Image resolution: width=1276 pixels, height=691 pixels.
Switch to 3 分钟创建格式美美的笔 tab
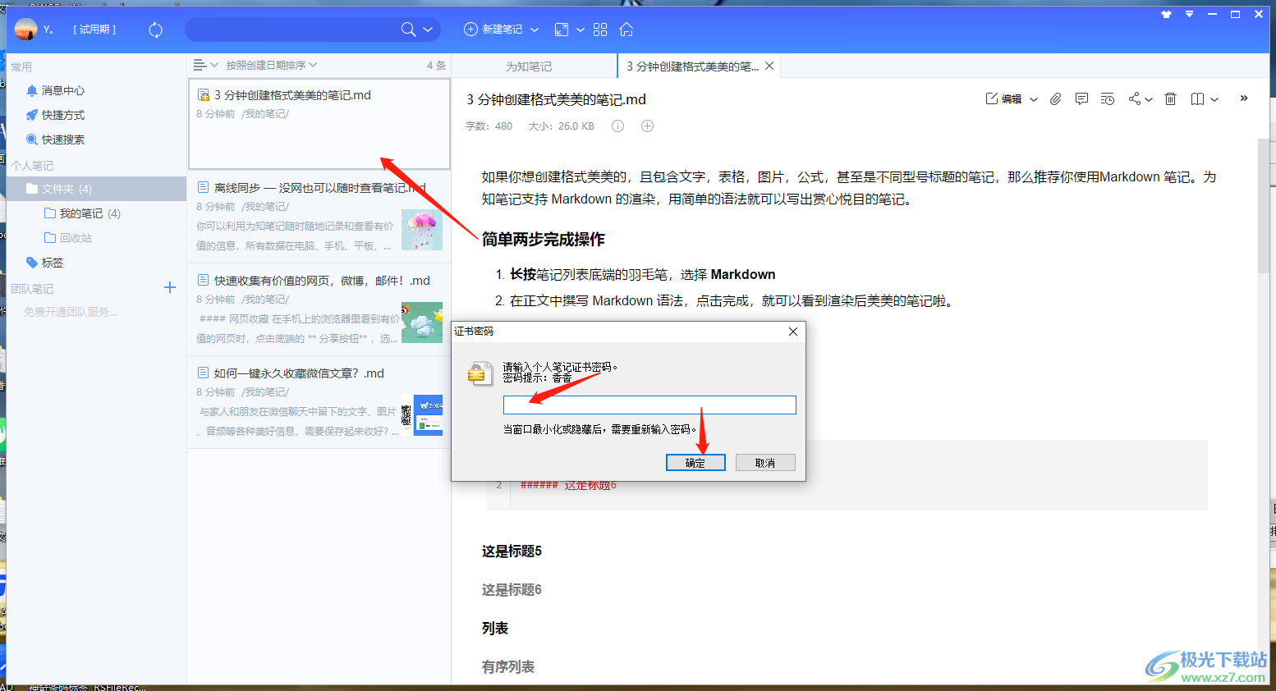692,66
